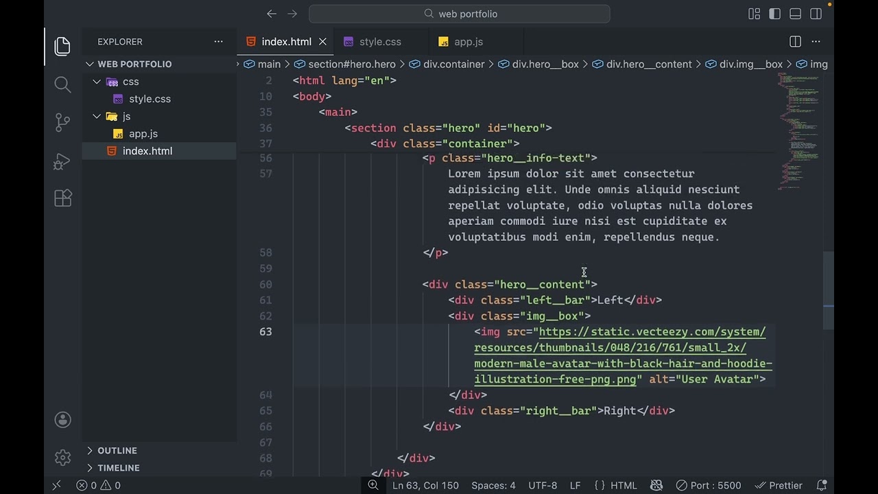Click div.container in breadcrumbs
Image resolution: width=878 pixels, height=494 pixels.
click(x=453, y=64)
